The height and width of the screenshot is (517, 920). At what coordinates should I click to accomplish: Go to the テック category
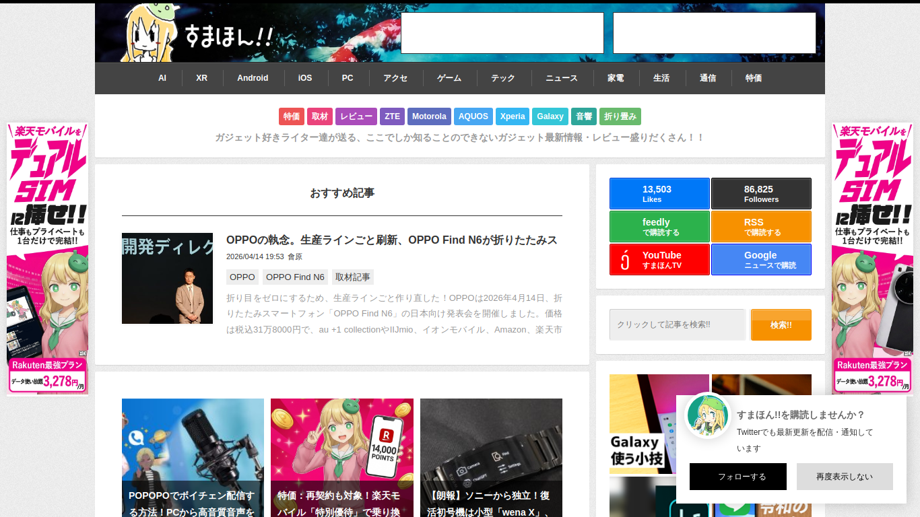tap(503, 78)
